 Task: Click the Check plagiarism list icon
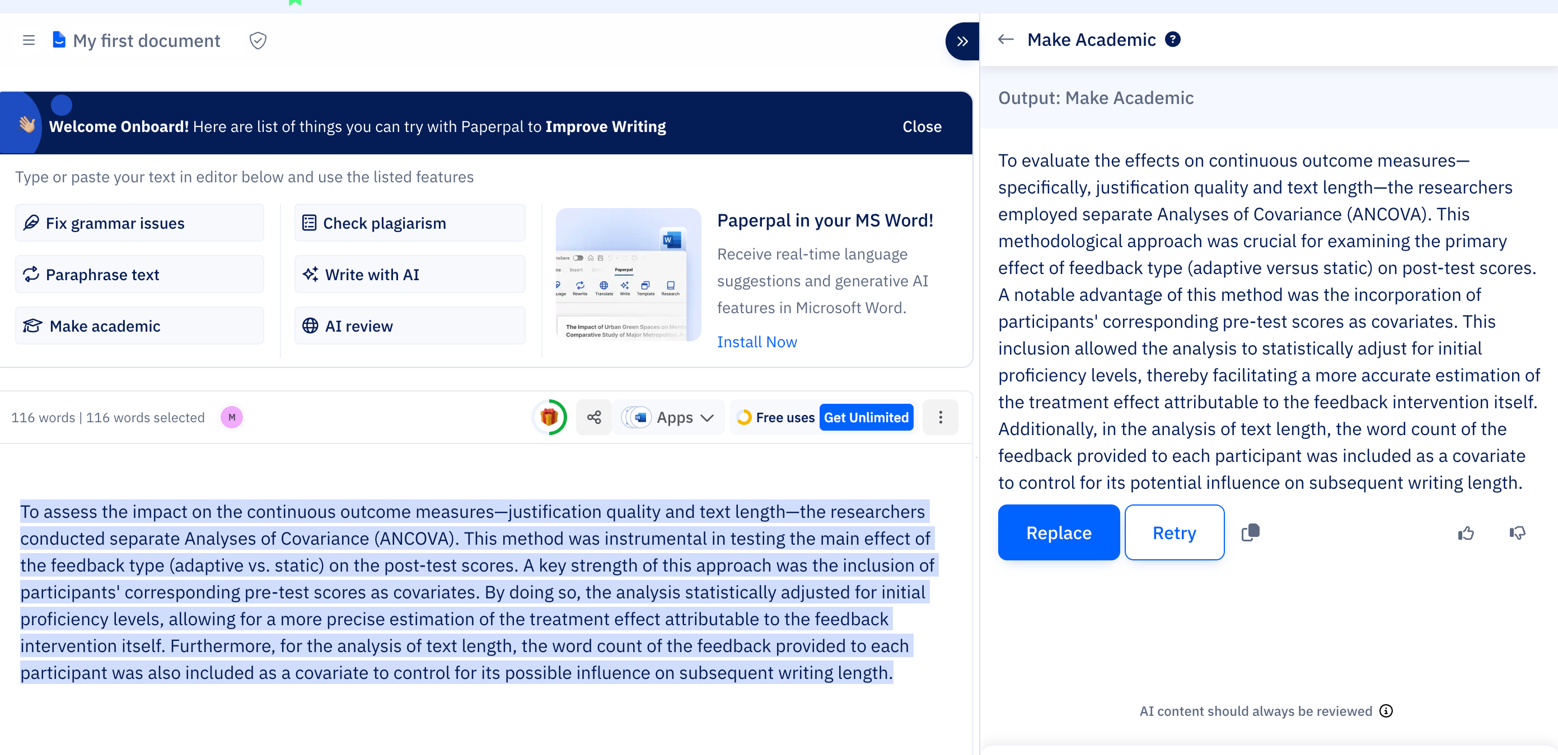tap(309, 223)
